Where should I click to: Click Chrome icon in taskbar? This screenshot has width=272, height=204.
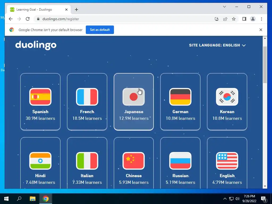tap(46, 199)
